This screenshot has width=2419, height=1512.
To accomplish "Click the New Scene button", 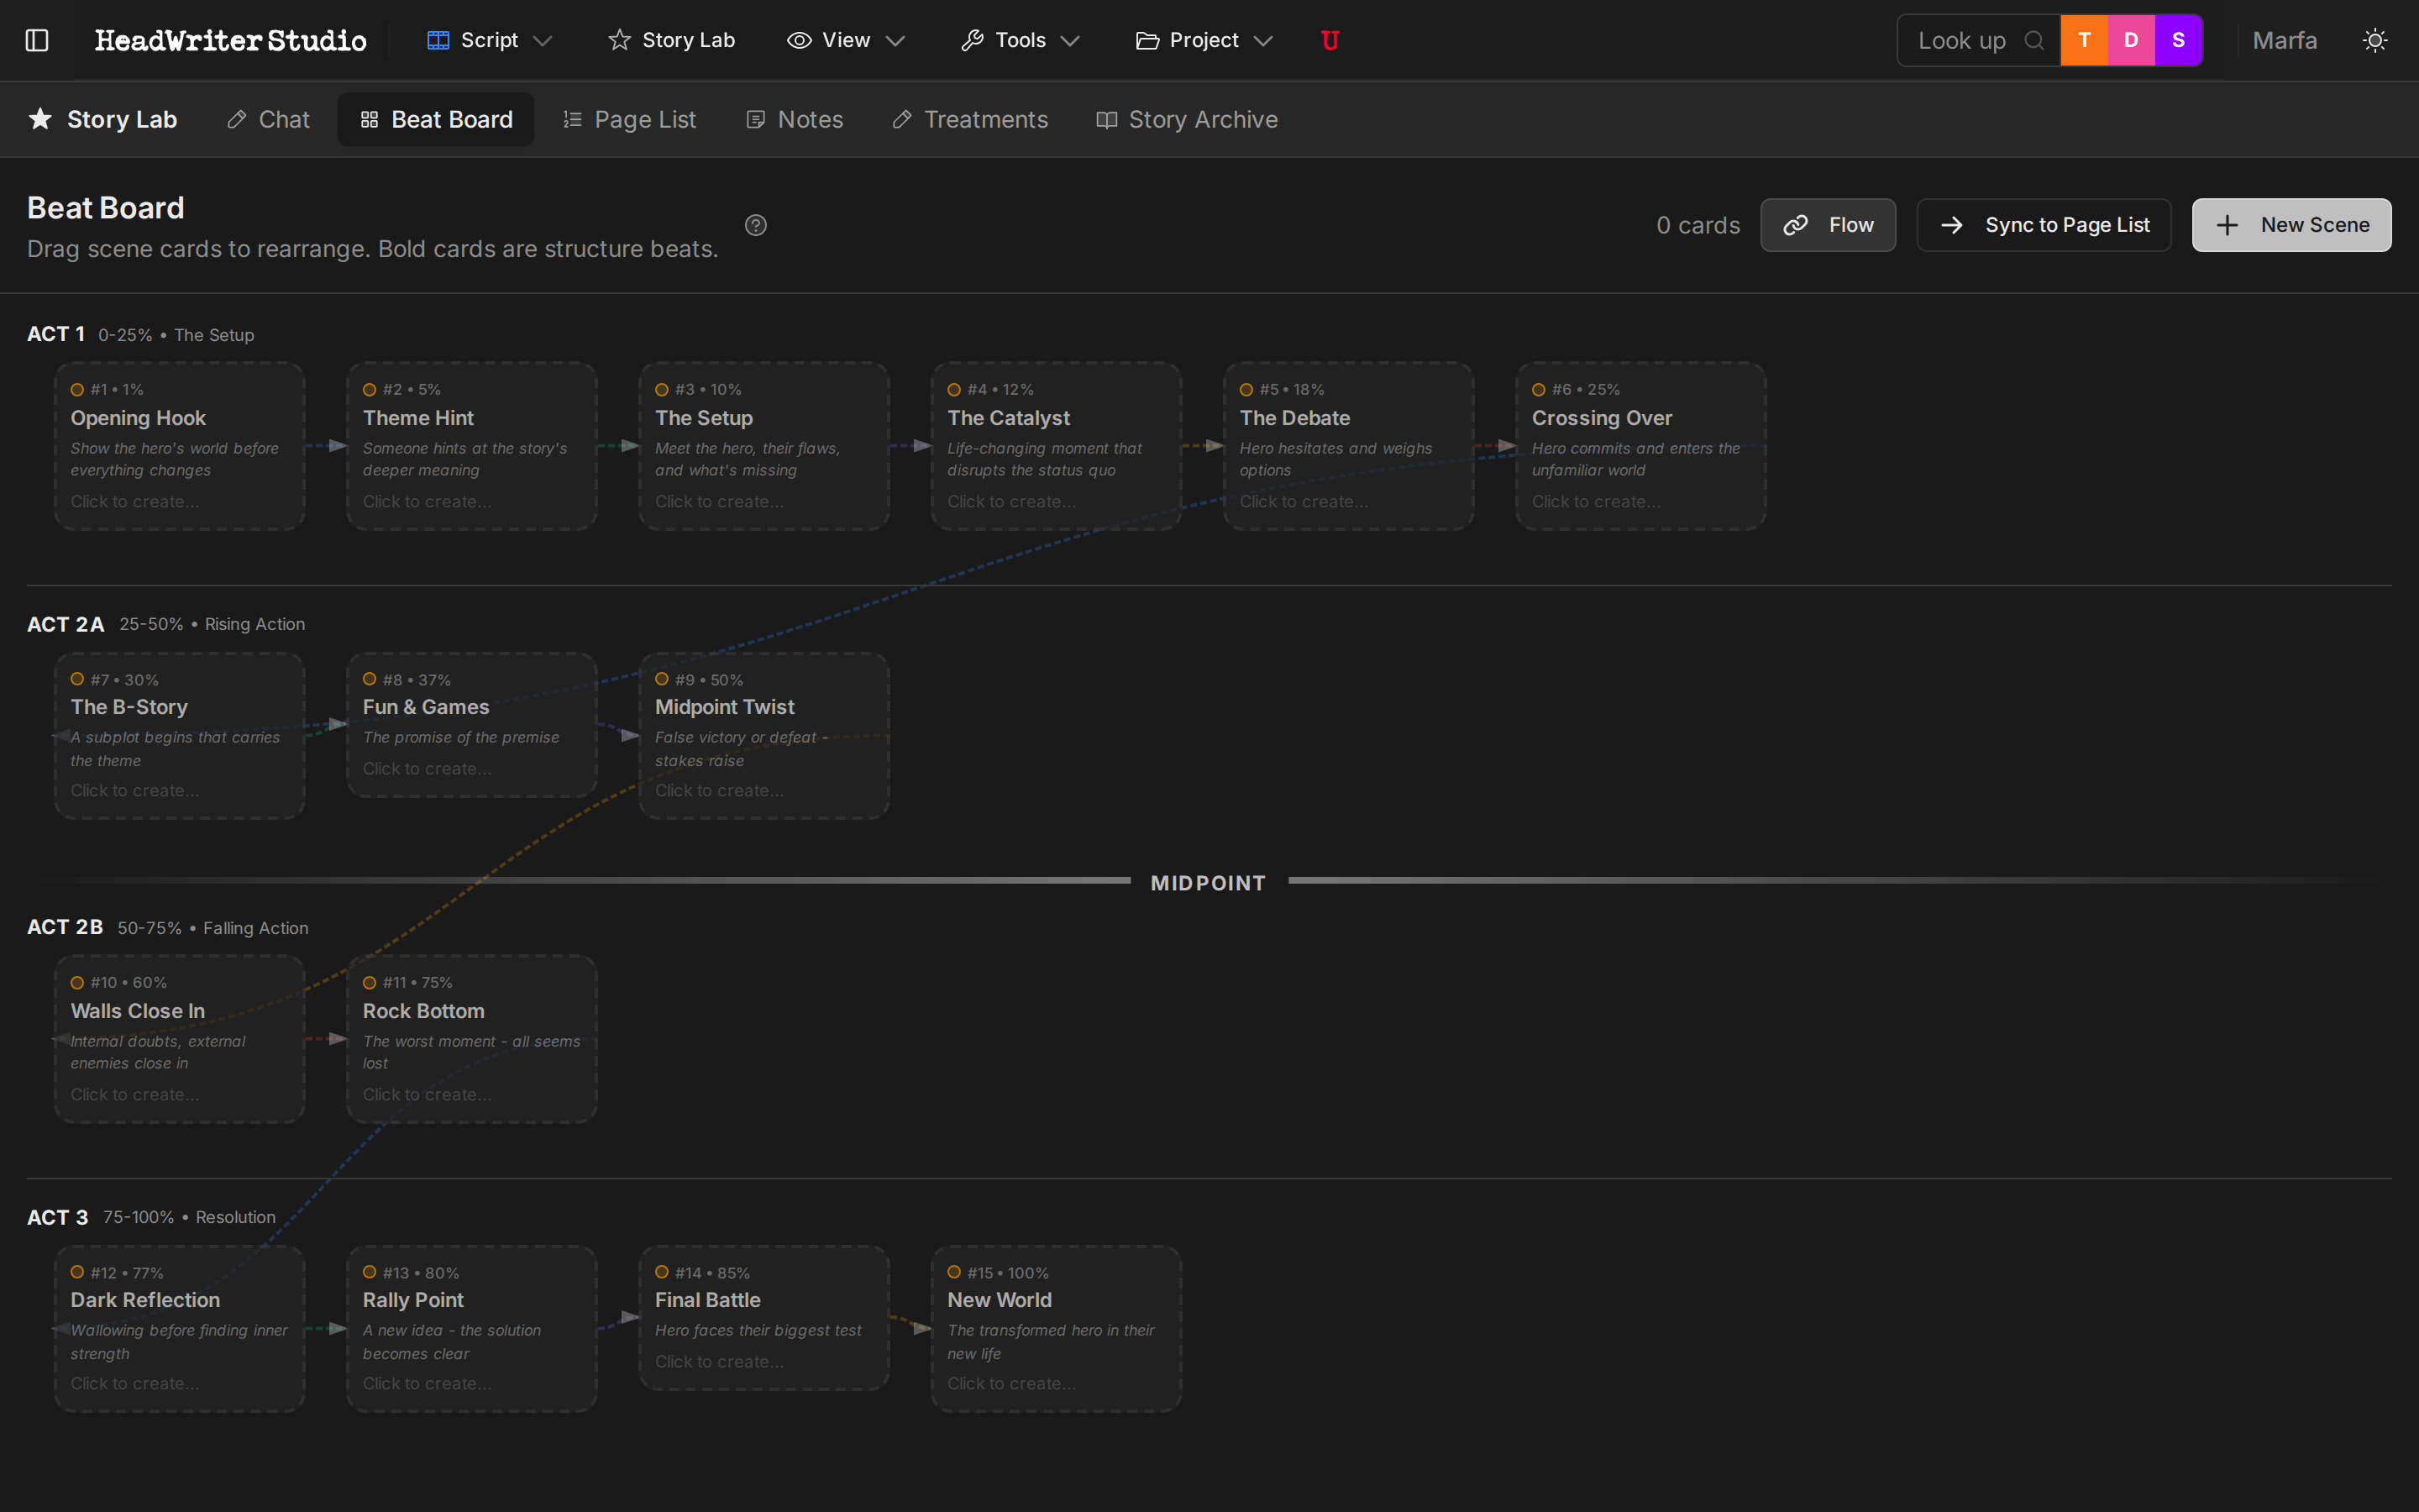I will coord(2291,225).
